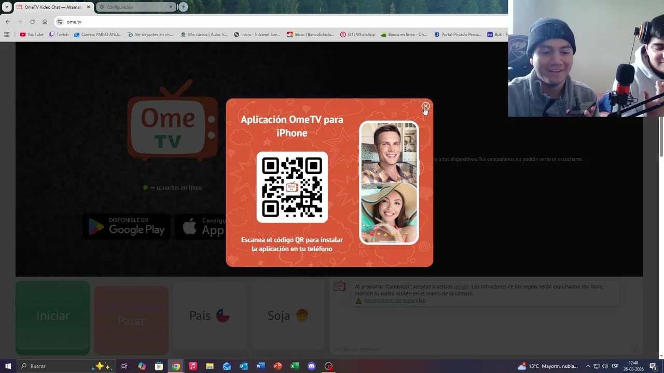Open the Soja gender selector
Screen dimensions: 664x373
pyautogui.click(x=288, y=315)
